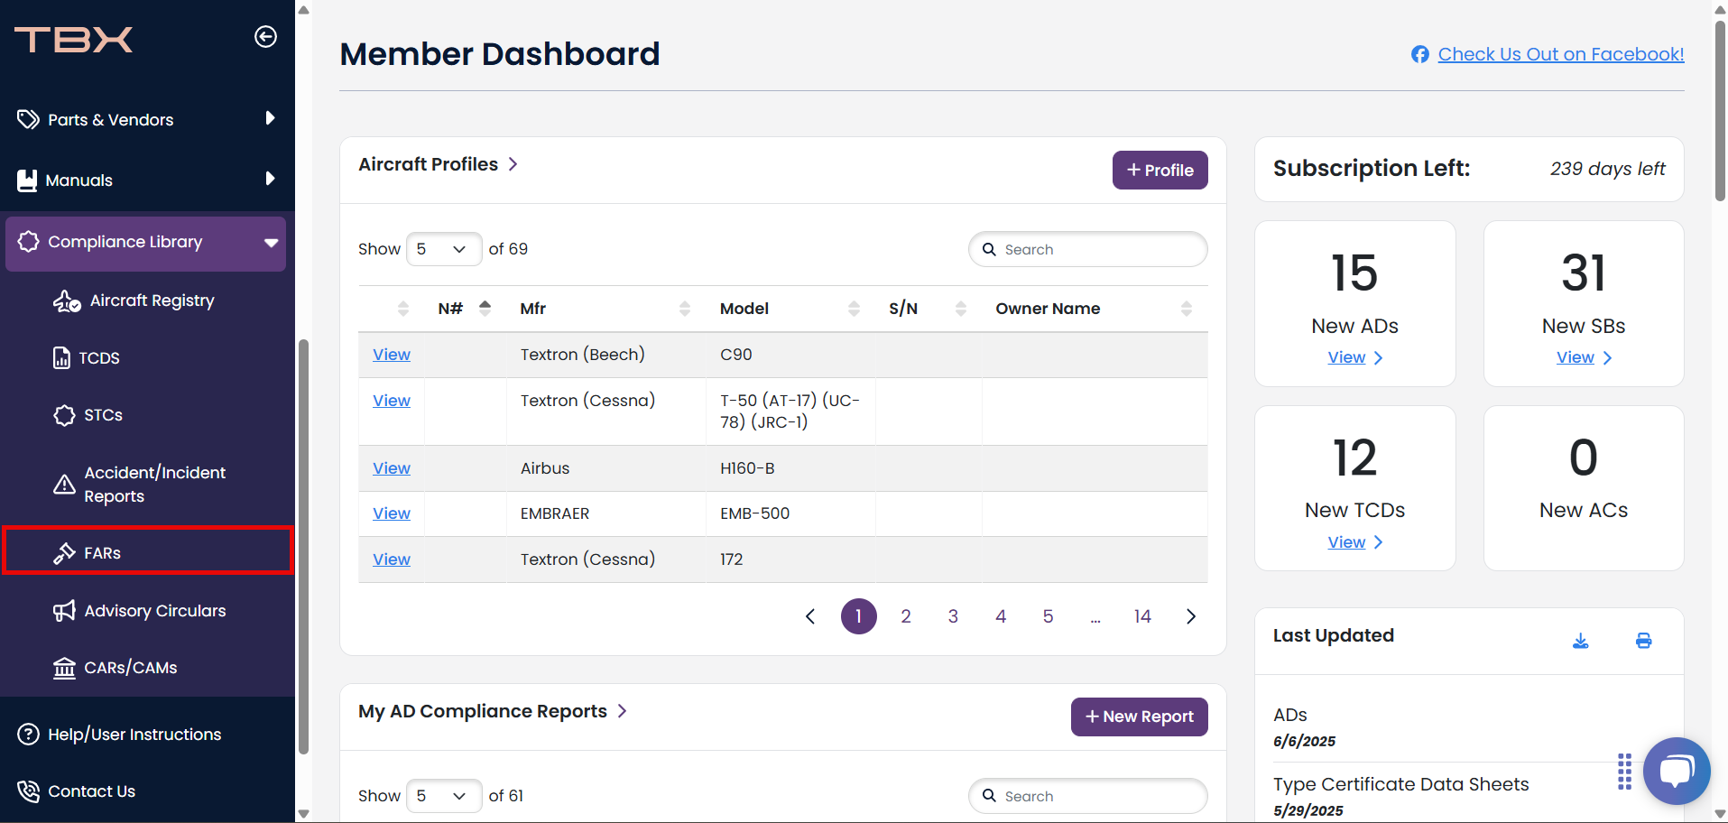Viewport: 1728px width, 823px height.
Task: Click the Aircraft Registry plane icon
Action: 67,301
